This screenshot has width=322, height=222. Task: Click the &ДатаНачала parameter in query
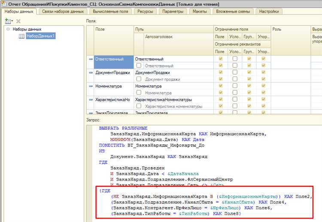[x=183, y=174]
